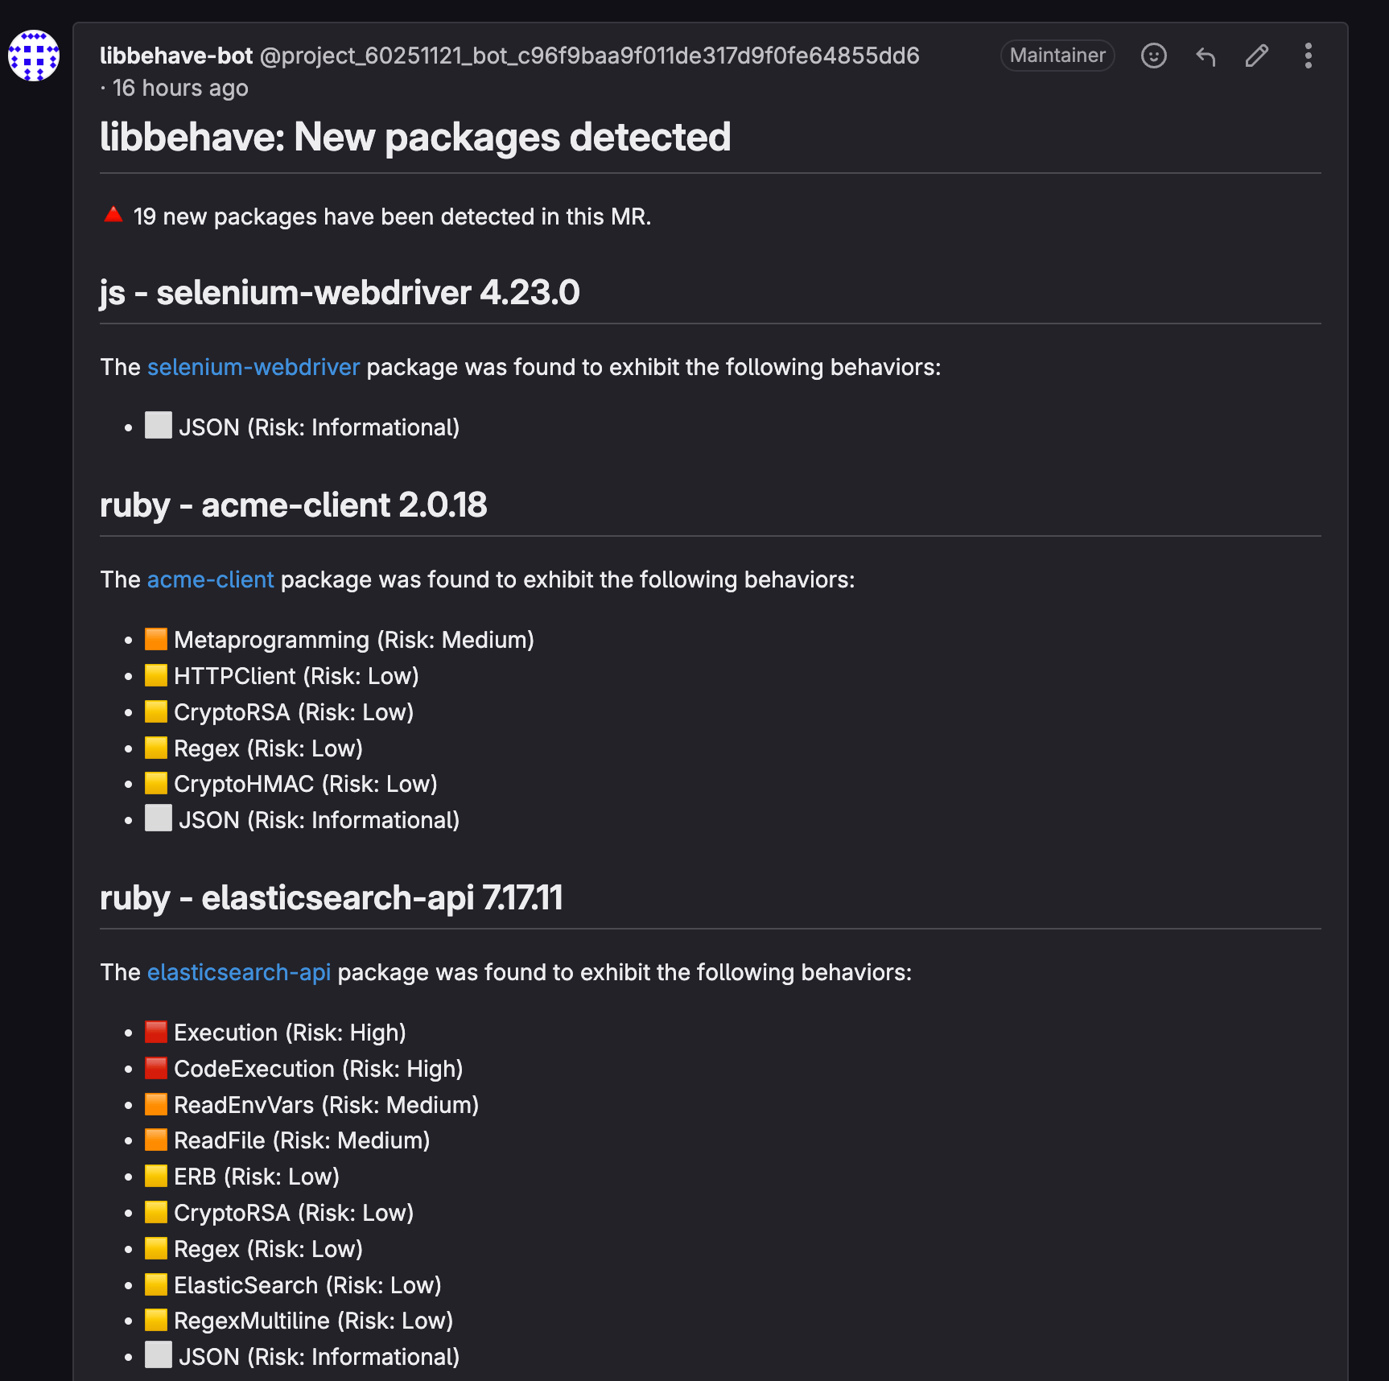Add an emoji reaction to the comment
1389x1381 pixels.
coord(1153,56)
